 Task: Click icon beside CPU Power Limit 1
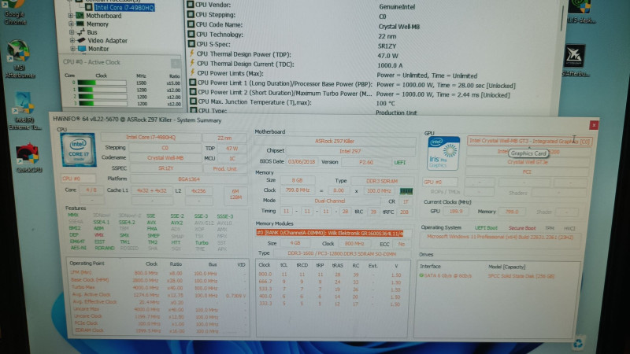point(192,83)
